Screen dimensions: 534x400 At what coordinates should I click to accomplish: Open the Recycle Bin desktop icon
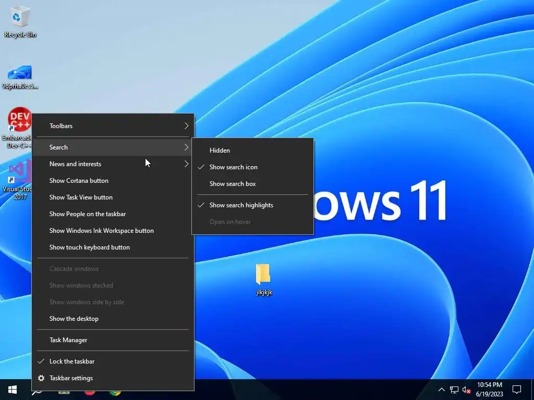20,21
